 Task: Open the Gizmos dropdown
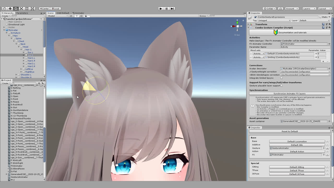(204, 16)
